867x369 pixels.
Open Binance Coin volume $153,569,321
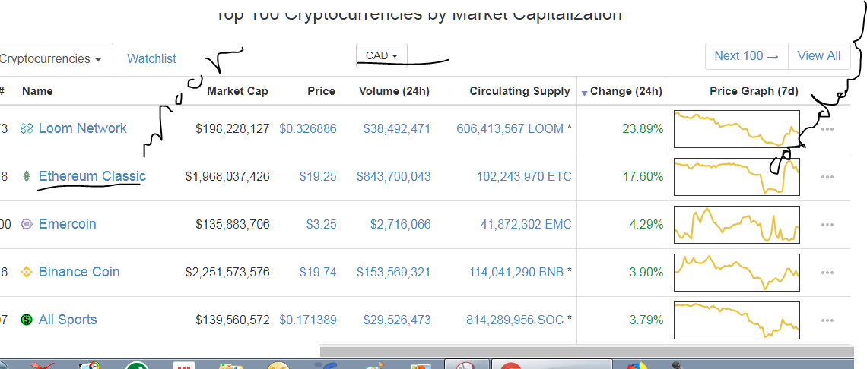[394, 272]
